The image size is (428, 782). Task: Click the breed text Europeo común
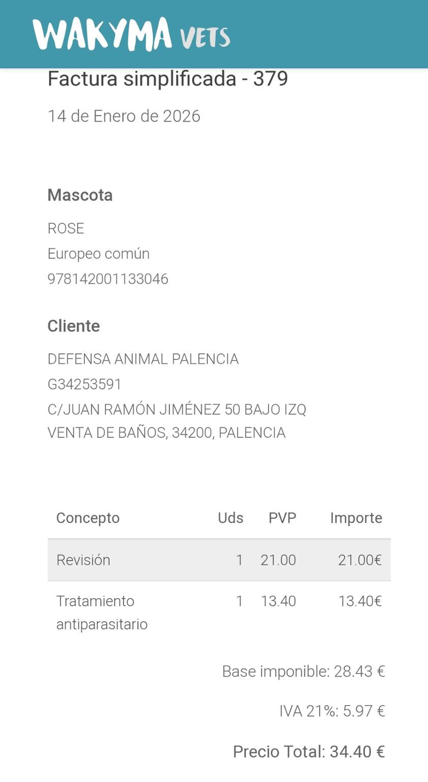tap(98, 254)
